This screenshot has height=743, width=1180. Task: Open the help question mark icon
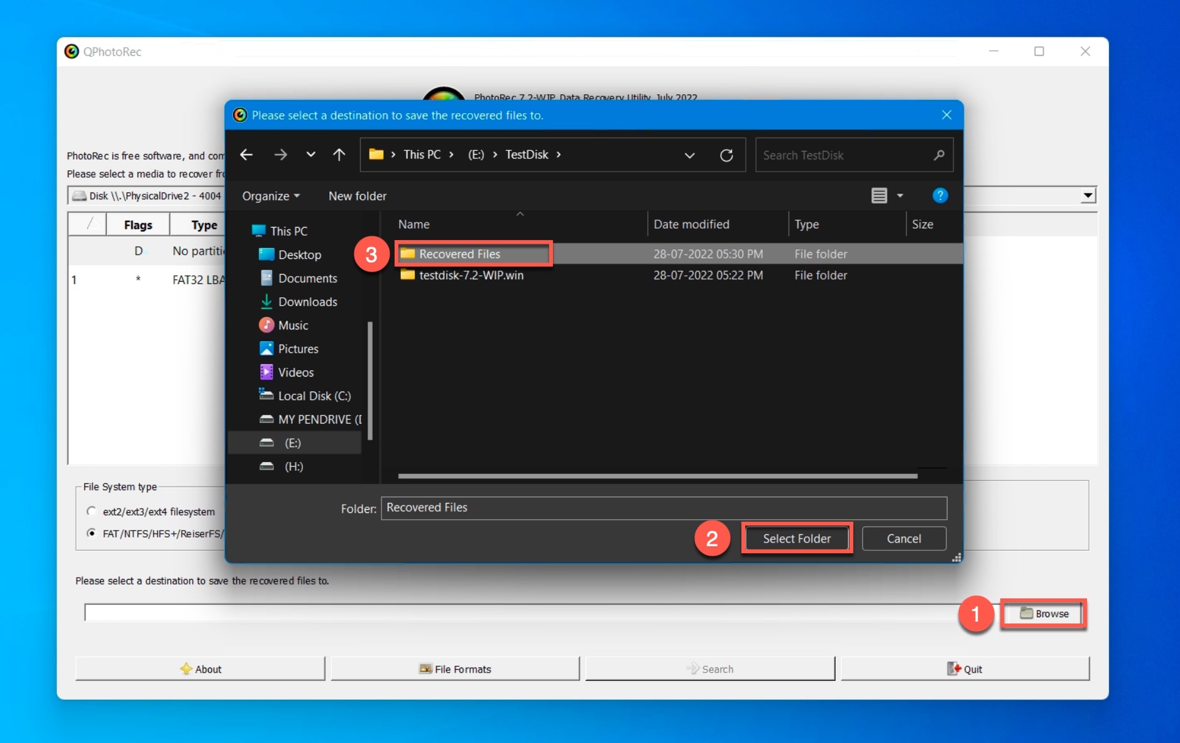pos(940,195)
